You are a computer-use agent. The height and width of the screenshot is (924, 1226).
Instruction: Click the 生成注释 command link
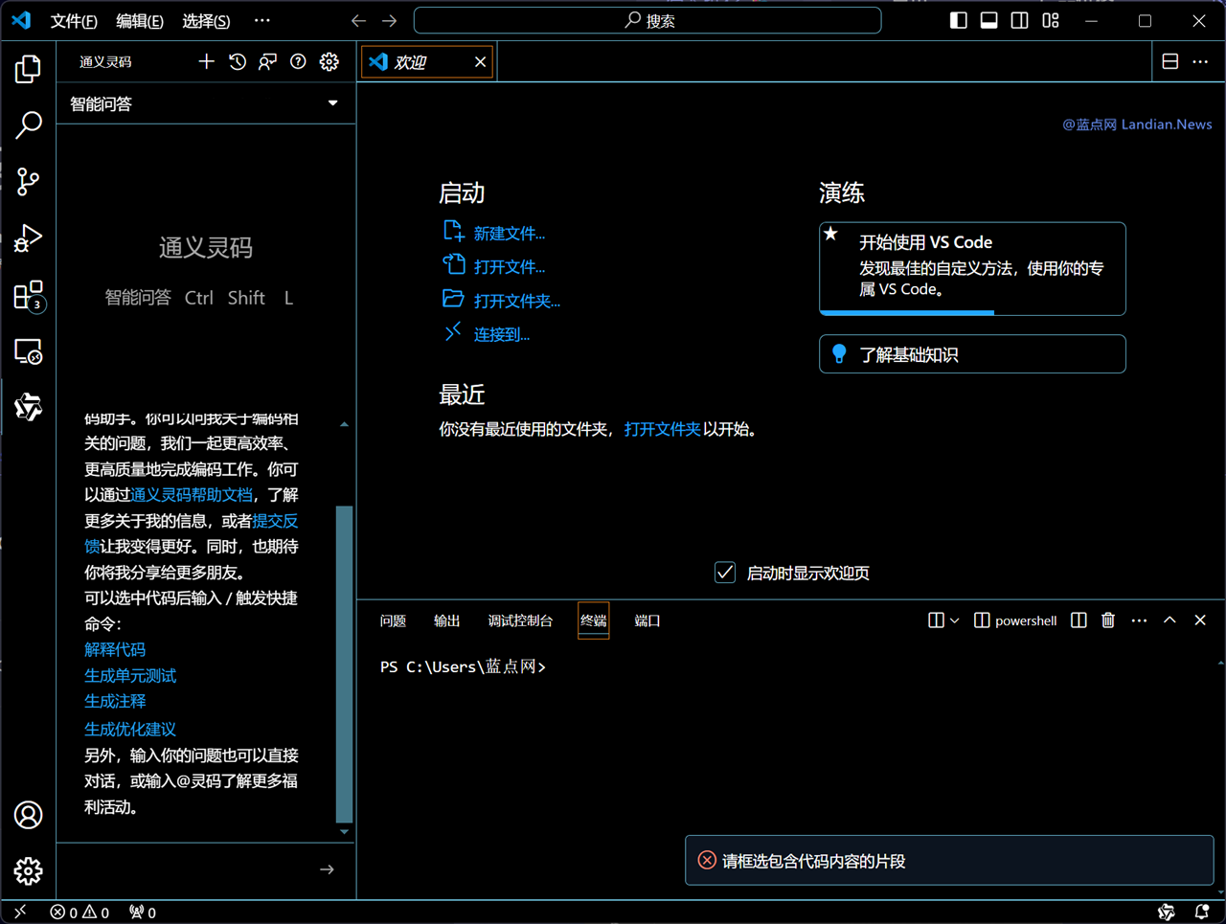(115, 701)
